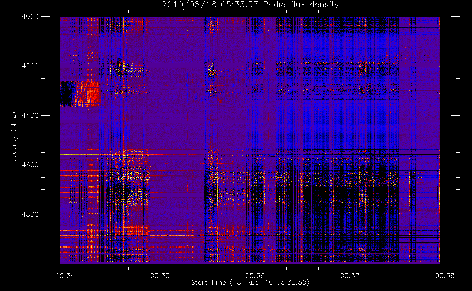Select the 4000 frequency tick label
This screenshot has width=472, height=291.
point(30,17)
